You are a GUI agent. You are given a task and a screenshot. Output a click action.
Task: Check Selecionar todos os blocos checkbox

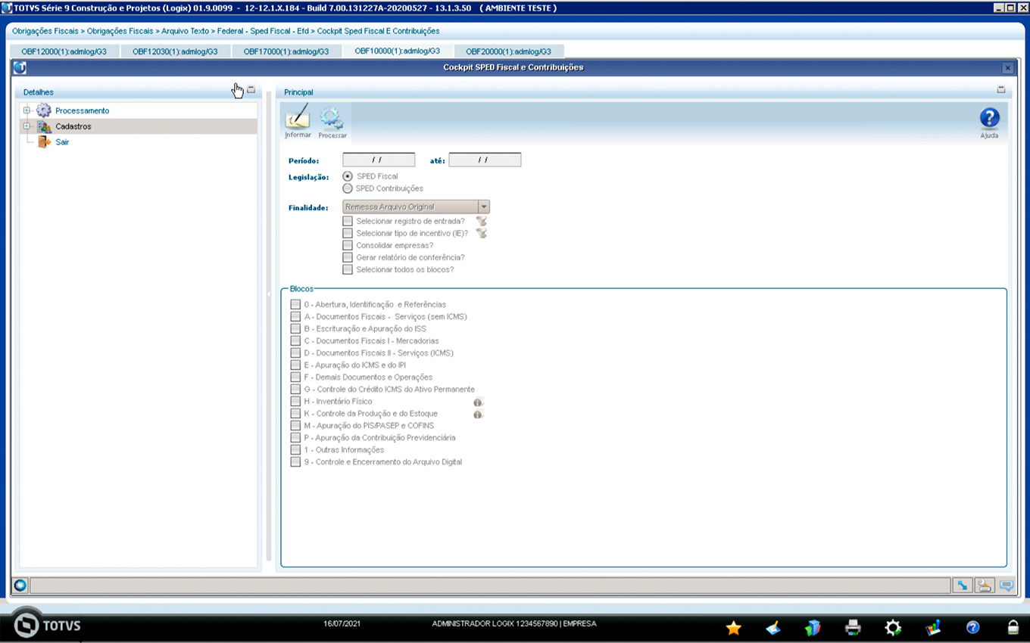tap(348, 270)
